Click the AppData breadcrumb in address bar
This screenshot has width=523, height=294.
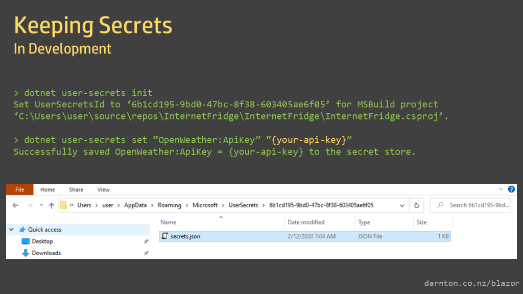135,205
